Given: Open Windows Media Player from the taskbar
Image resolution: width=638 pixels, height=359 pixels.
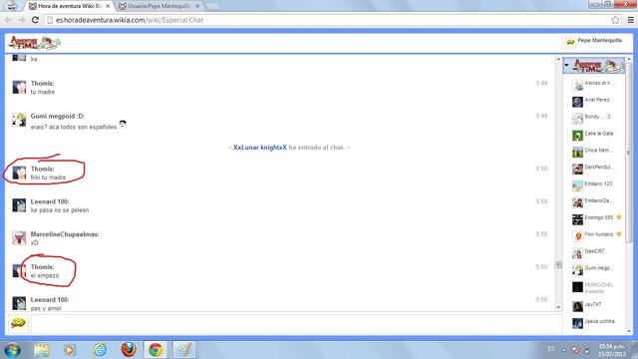Looking at the screenshot, I should pyautogui.click(x=69, y=350).
